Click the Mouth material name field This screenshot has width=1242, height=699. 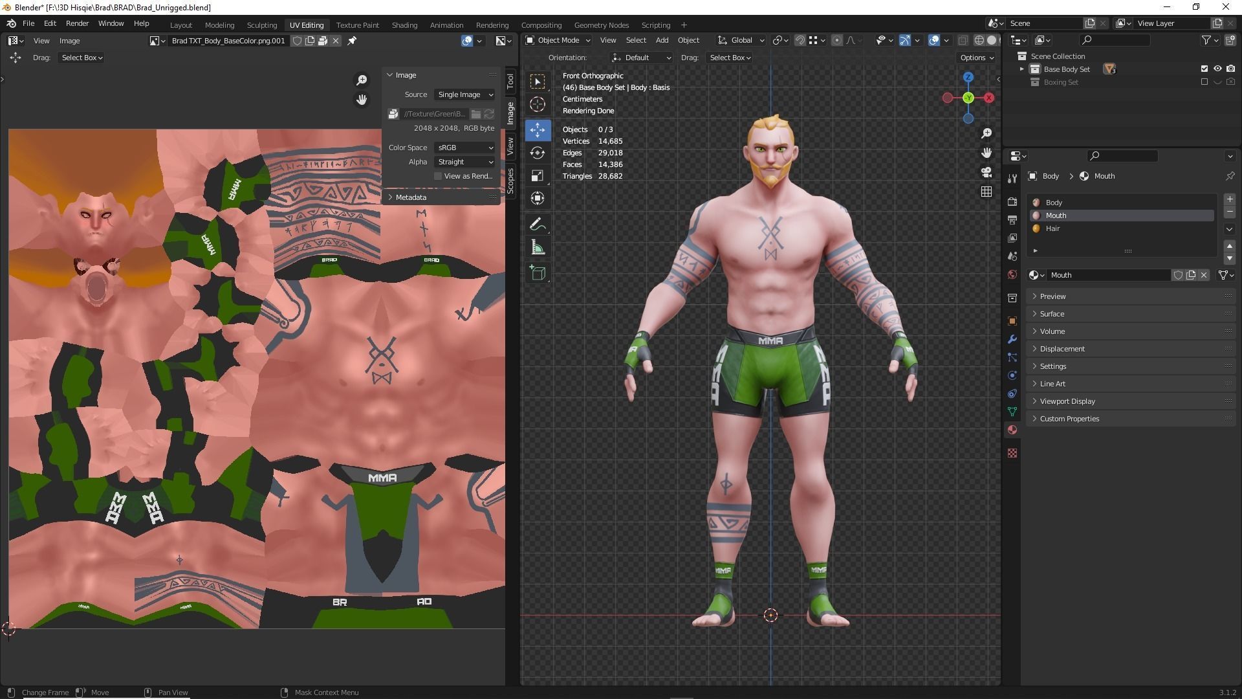[1107, 275]
